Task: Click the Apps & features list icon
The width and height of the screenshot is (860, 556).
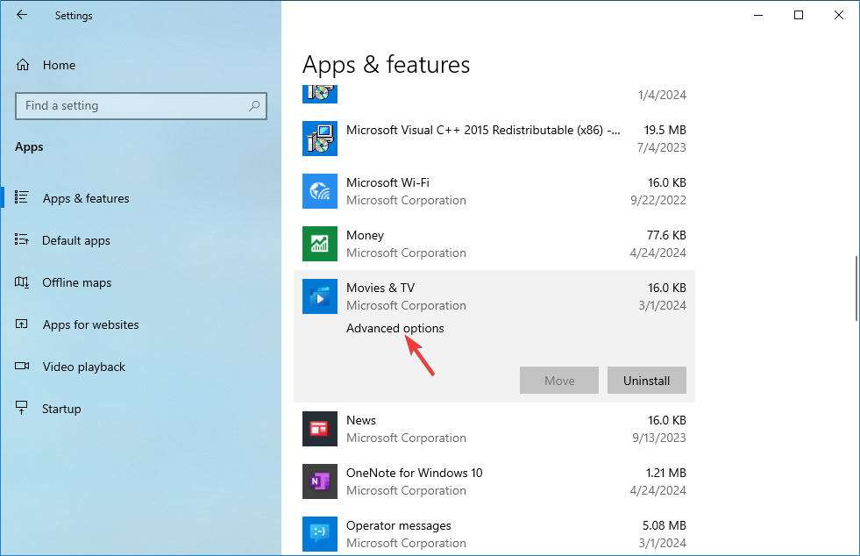Action: coord(21,197)
